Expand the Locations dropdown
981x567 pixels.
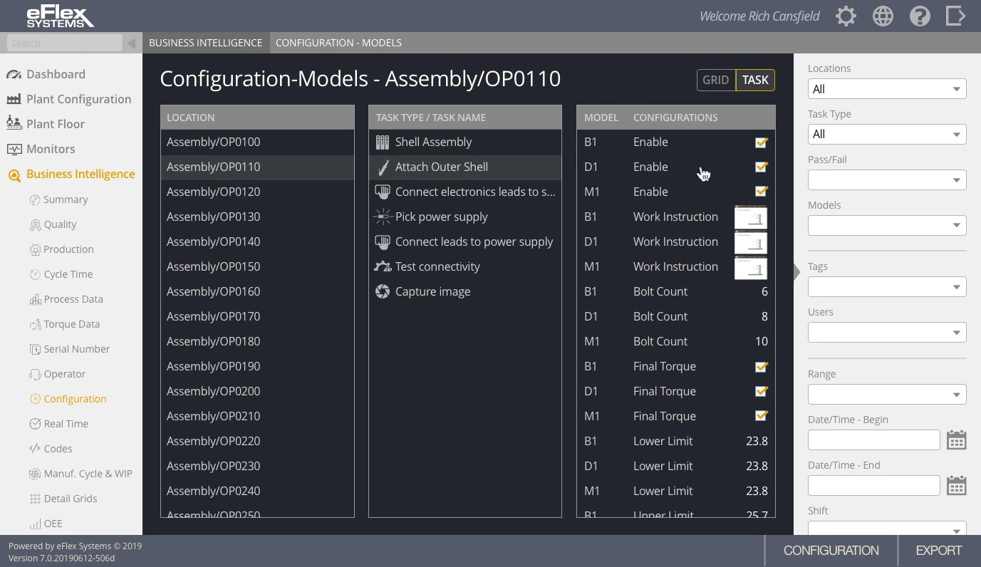[x=886, y=89]
